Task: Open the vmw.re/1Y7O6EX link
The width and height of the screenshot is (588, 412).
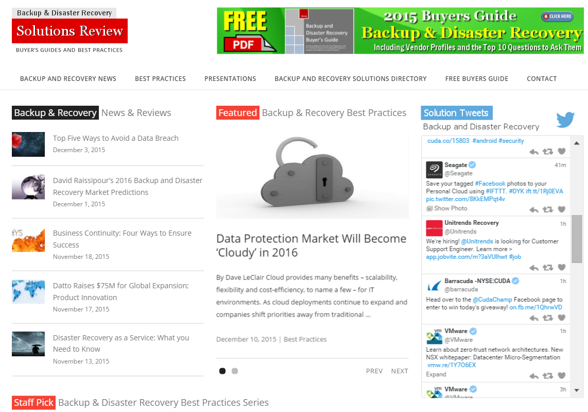Action: [452, 365]
